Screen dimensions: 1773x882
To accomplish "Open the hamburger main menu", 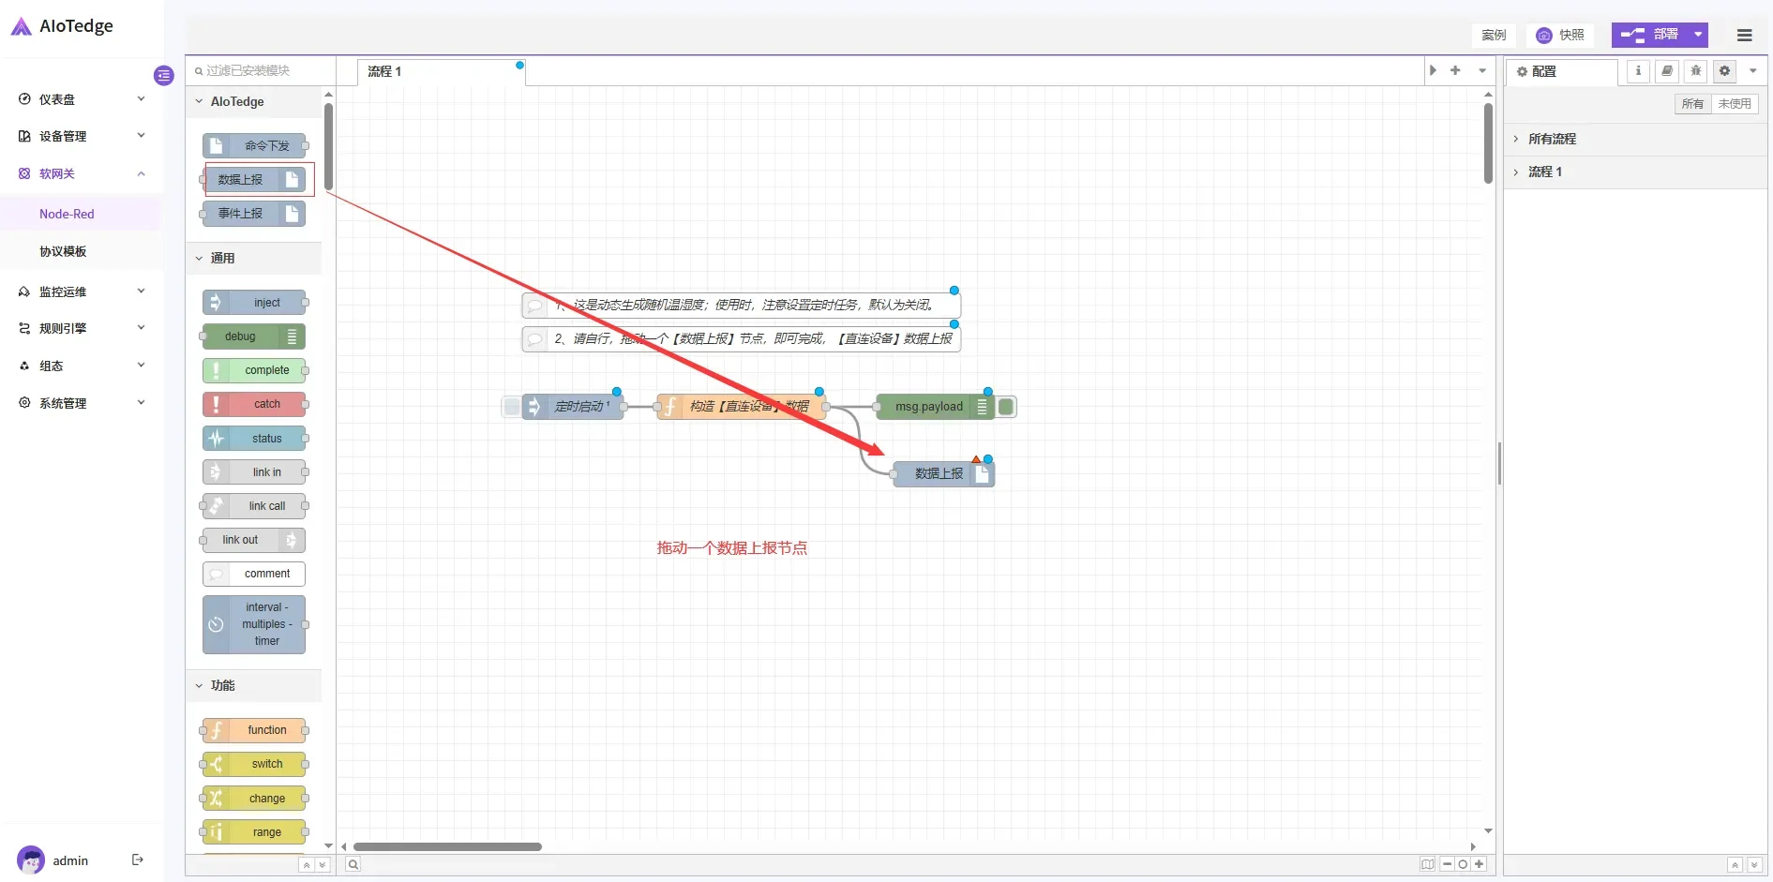I will coord(1744,36).
